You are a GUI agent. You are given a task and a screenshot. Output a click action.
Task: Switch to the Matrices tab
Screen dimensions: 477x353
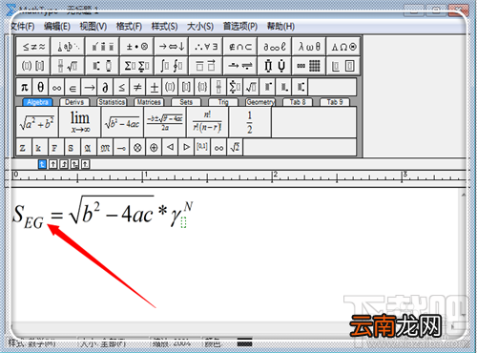tap(149, 102)
